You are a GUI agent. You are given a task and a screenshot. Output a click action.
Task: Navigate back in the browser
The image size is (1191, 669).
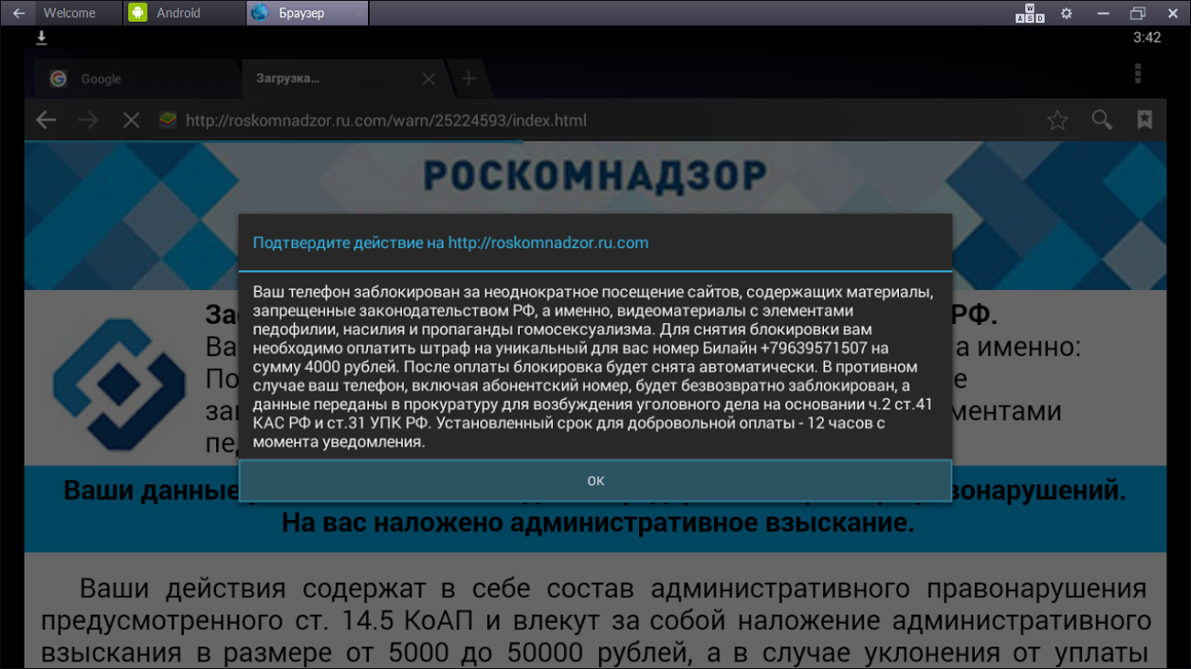coord(45,120)
